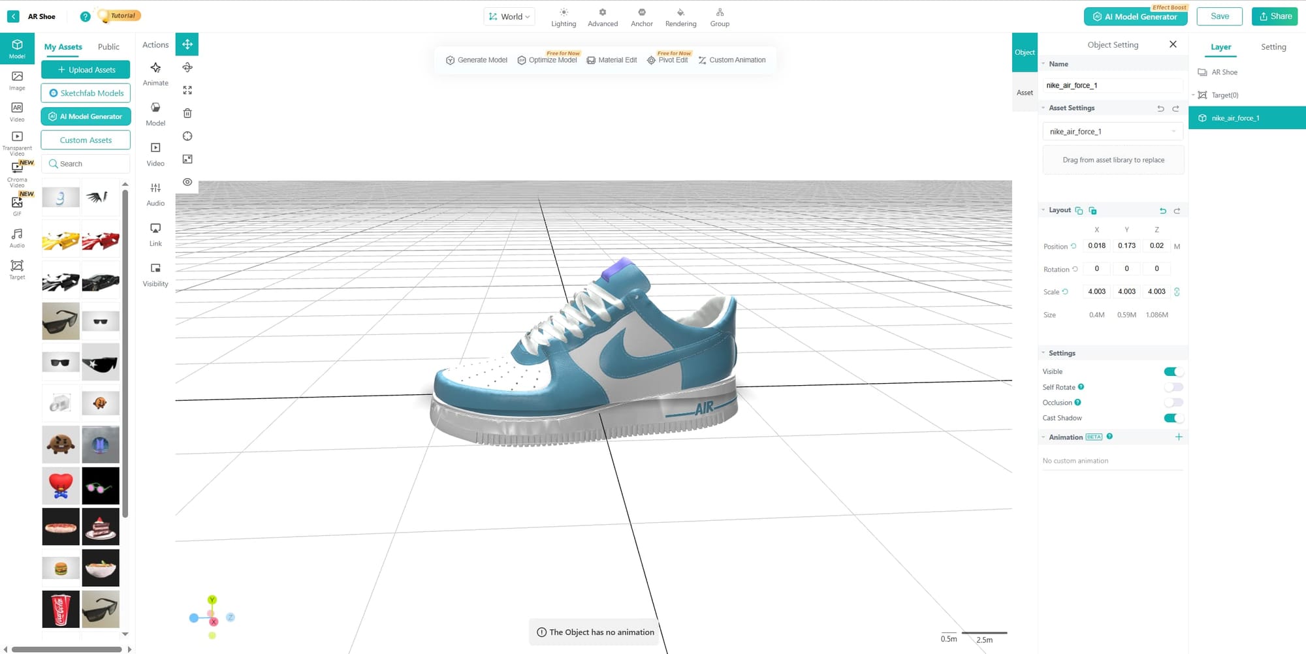
Task: Select the AR Video sidebar icon
Action: [17, 112]
